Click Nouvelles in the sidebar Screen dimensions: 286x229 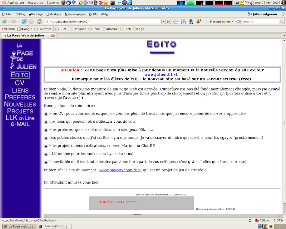20,104
